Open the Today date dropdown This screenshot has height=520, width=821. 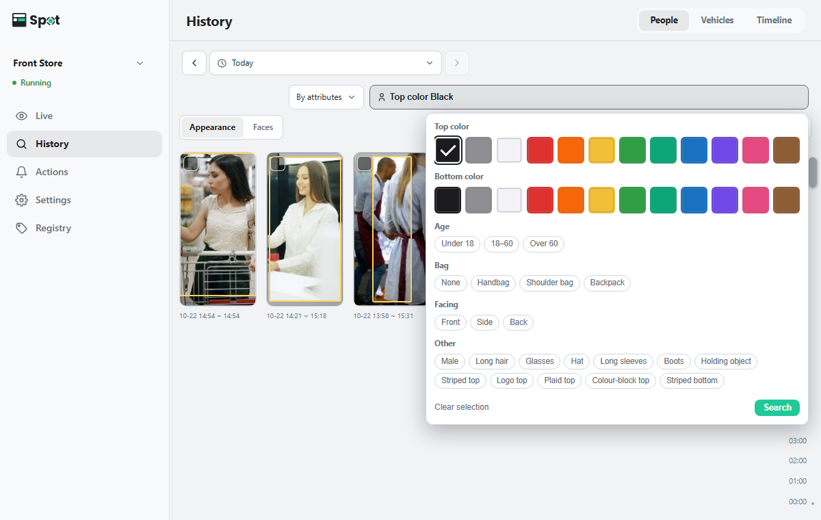coord(326,63)
